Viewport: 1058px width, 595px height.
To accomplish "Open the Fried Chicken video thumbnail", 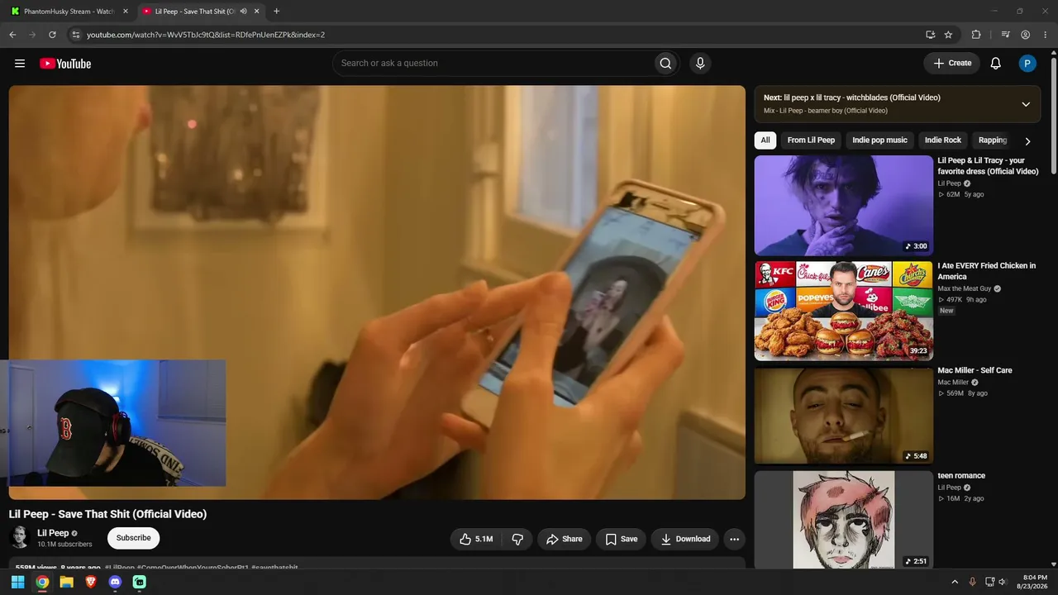I will [x=843, y=311].
